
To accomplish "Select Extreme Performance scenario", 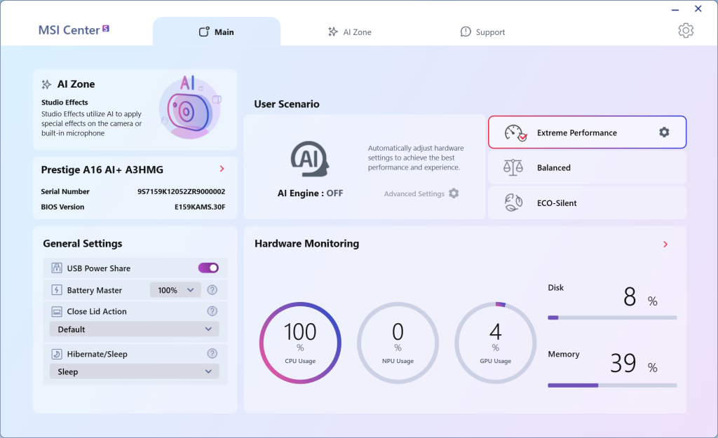I will (587, 132).
